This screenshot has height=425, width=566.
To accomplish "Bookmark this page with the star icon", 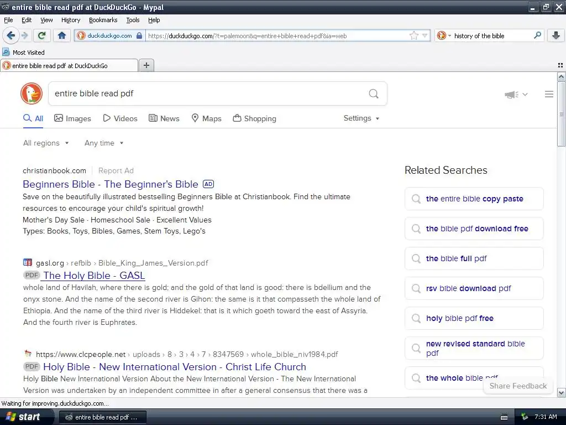I will 413,35.
